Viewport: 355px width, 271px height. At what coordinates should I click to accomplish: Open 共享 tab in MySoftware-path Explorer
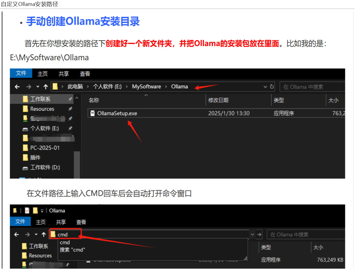pyautogui.click(x=64, y=74)
